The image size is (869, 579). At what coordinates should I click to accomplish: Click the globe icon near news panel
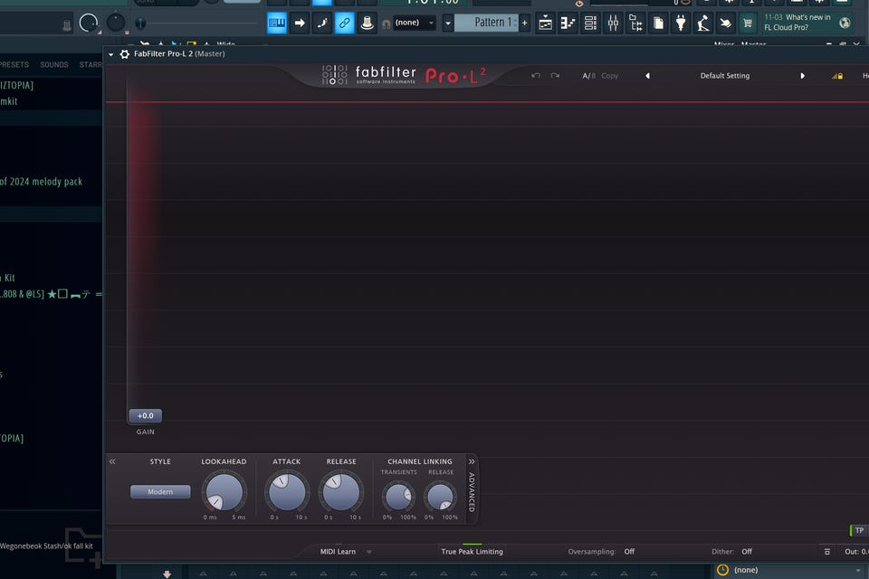[x=845, y=23]
